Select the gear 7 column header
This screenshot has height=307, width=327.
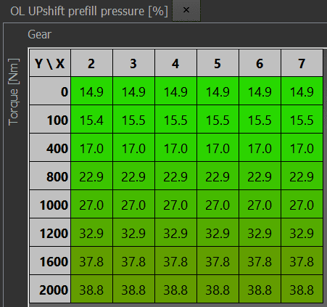pyautogui.click(x=302, y=63)
